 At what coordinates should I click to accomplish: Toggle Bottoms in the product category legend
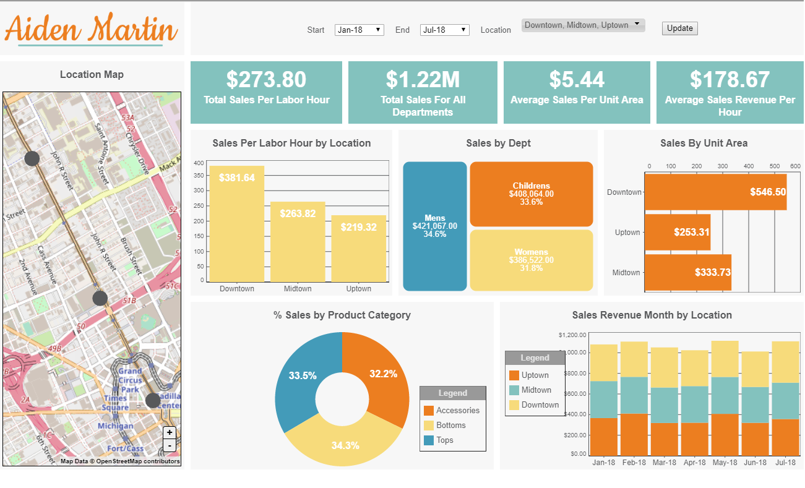(x=450, y=426)
